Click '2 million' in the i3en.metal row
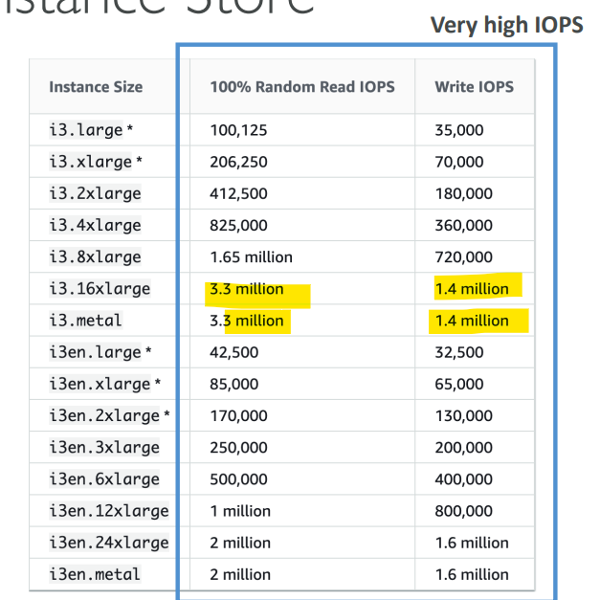Image resolution: width=600 pixels, height=600 pixels. click(240, 575)
